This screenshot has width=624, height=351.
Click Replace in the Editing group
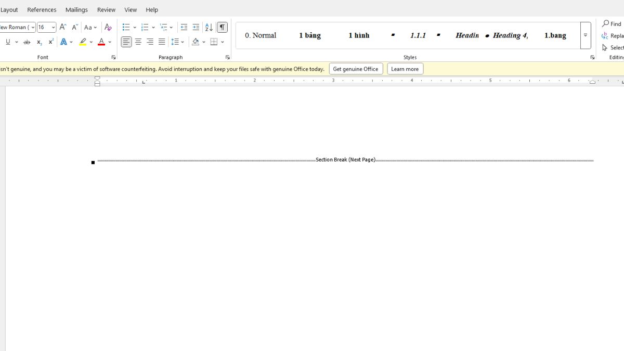click(613, 36)
